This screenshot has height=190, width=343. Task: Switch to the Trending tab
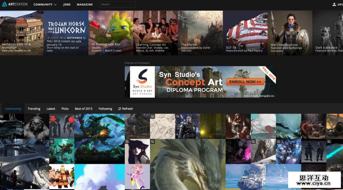pyautogui.click(x=34, y=109)
